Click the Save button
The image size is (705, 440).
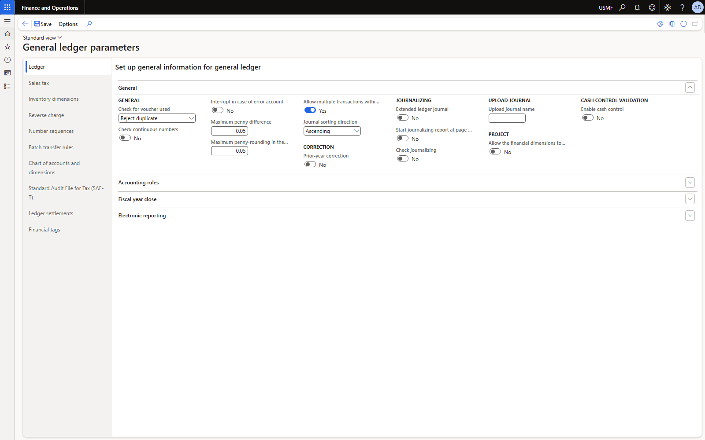click(43, 24)
